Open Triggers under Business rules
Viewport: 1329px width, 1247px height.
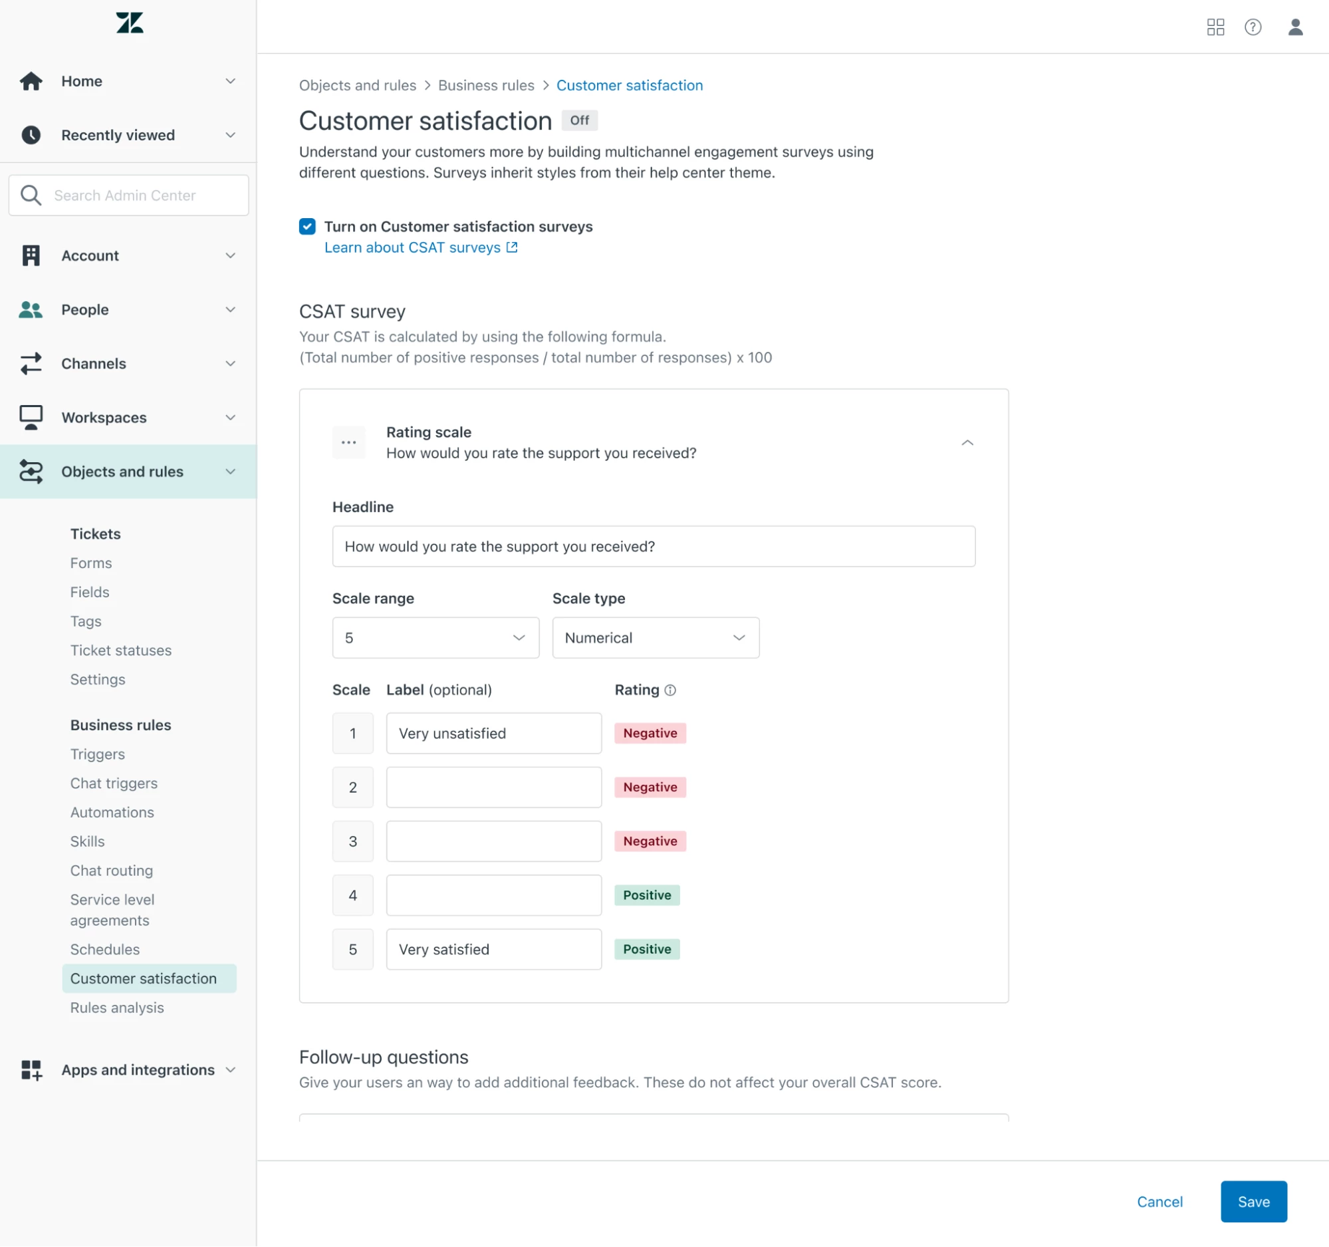(x=98, y=754)
